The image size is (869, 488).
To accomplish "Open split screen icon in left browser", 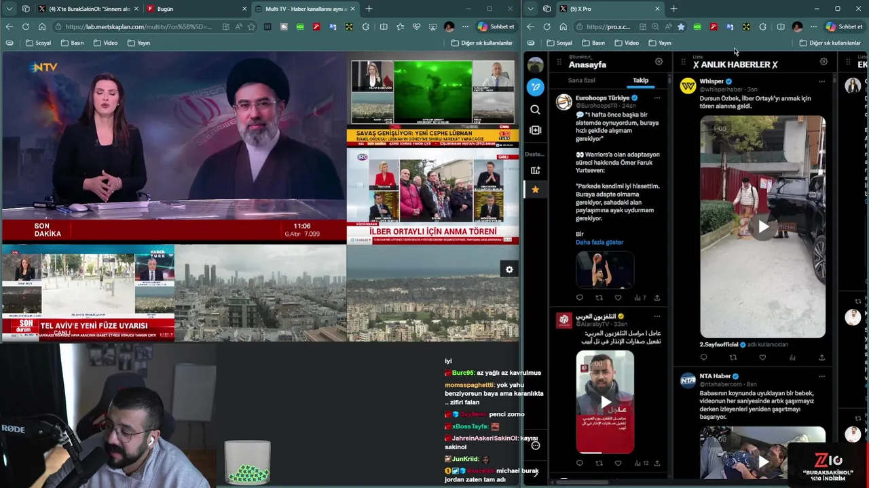I will pyautogui.click(x=384, y=26).
